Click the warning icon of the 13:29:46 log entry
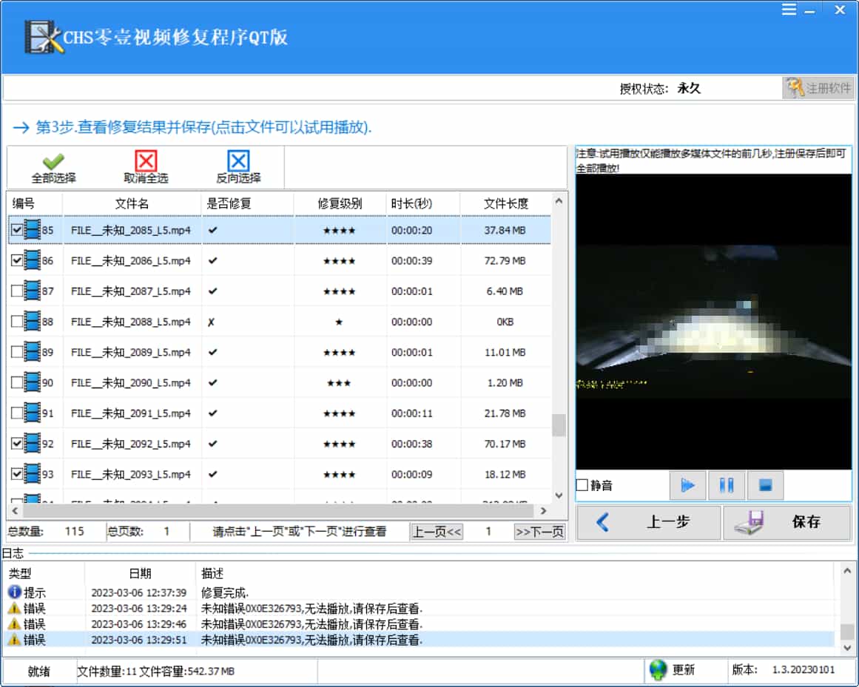Screen dimensions: 859x687 (x=14, y=623)
